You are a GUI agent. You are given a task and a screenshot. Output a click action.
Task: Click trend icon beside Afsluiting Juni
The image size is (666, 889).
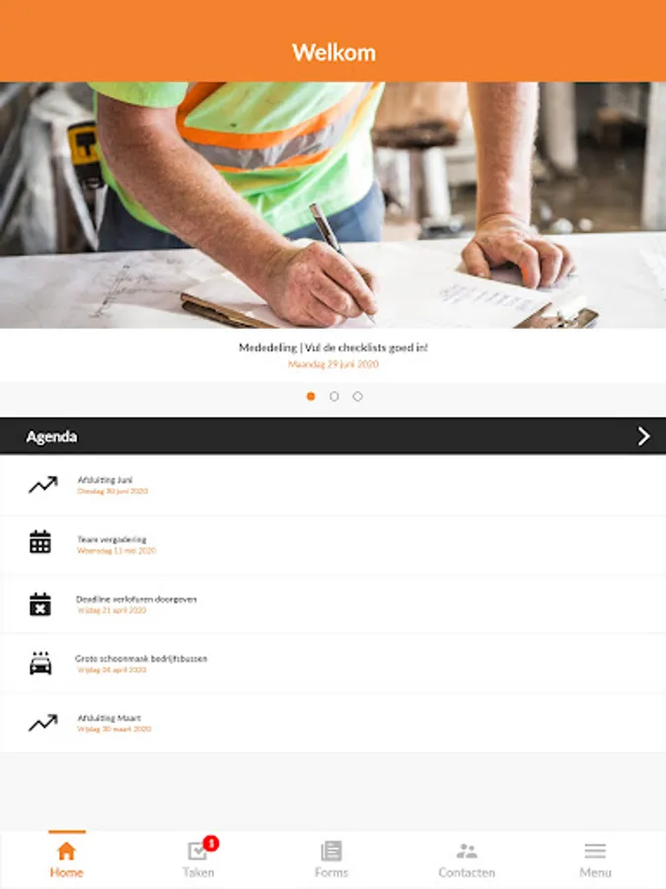43,485
